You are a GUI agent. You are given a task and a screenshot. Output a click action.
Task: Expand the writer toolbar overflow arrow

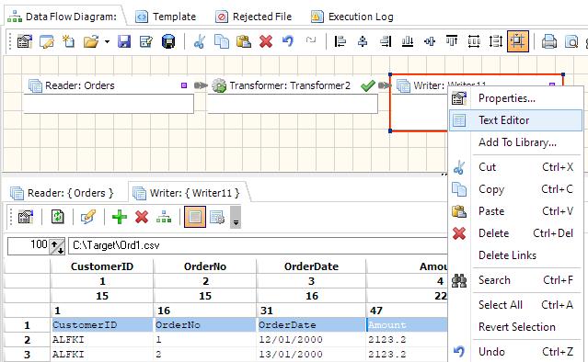pyautogui.click(x=236, y=217)
